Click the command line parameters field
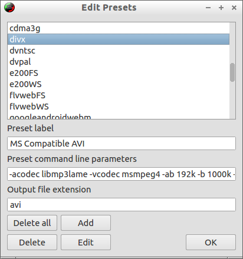 click(121, 174)
